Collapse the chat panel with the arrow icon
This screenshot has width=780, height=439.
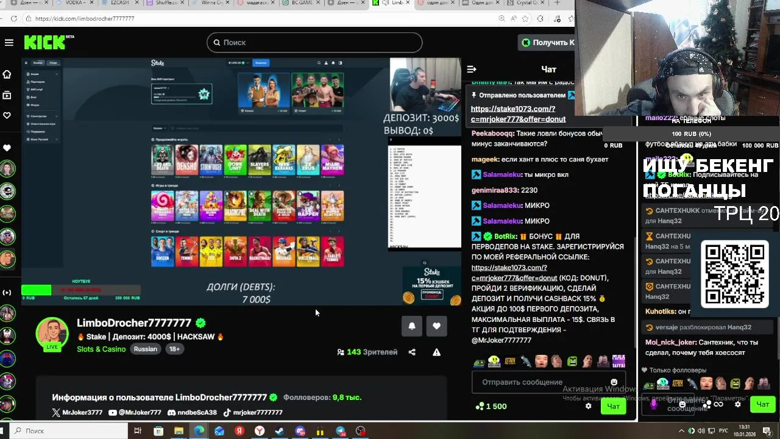coord(471,69)
